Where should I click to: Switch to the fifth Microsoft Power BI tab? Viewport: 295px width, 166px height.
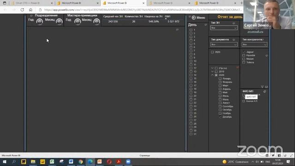(x=215, y=3)
